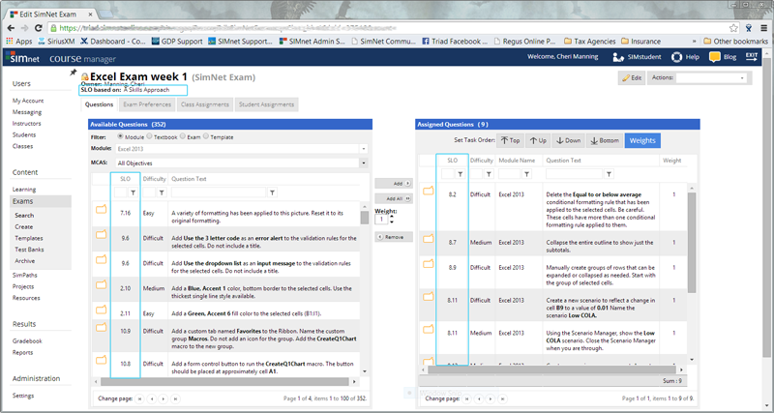Screen dimensions: 774x413
Task: Open folder icon for SLO 7.16 question
Action: tap(102, 210)
